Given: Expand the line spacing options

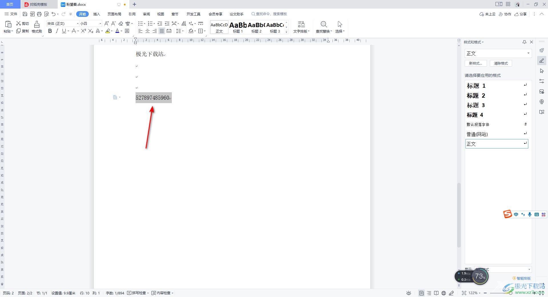Looking at the screenshot, I should click(183, 31).
